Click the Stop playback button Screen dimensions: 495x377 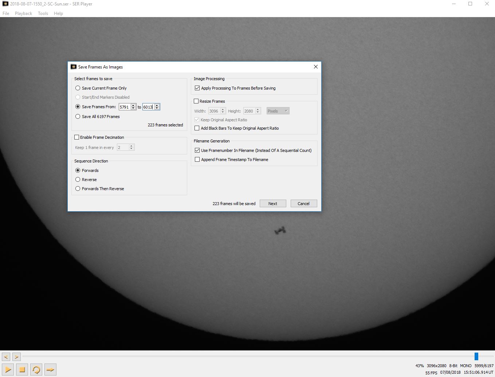pos(22,369)
